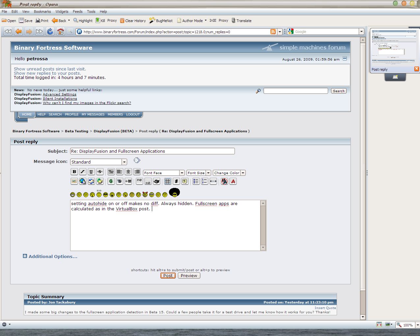Insert an email link tag
This screenshot has height=336, width=420.
coord(91,181)
